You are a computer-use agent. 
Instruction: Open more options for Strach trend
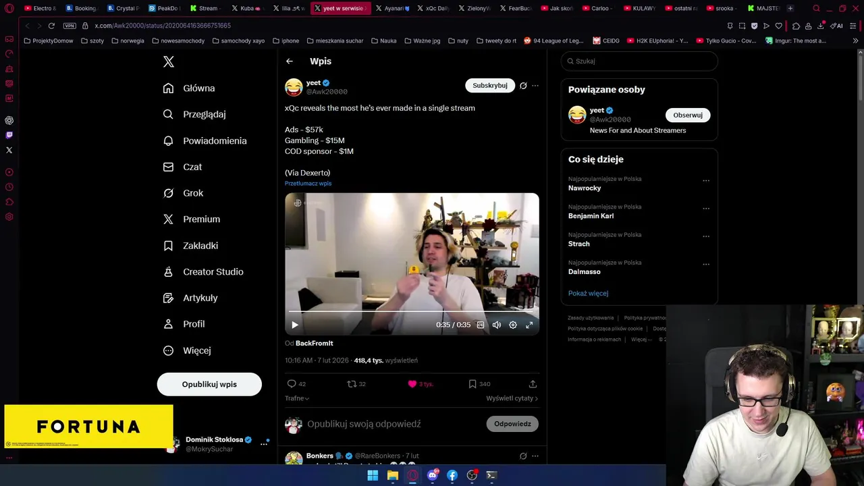pyautogui.click(x=706, y=236)
